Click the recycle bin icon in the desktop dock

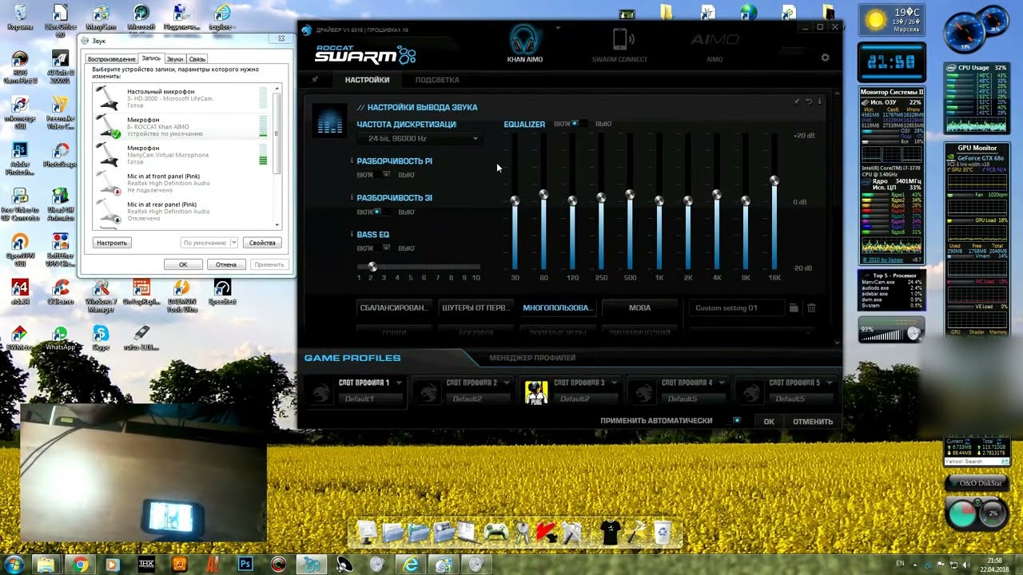coord(662,533)
